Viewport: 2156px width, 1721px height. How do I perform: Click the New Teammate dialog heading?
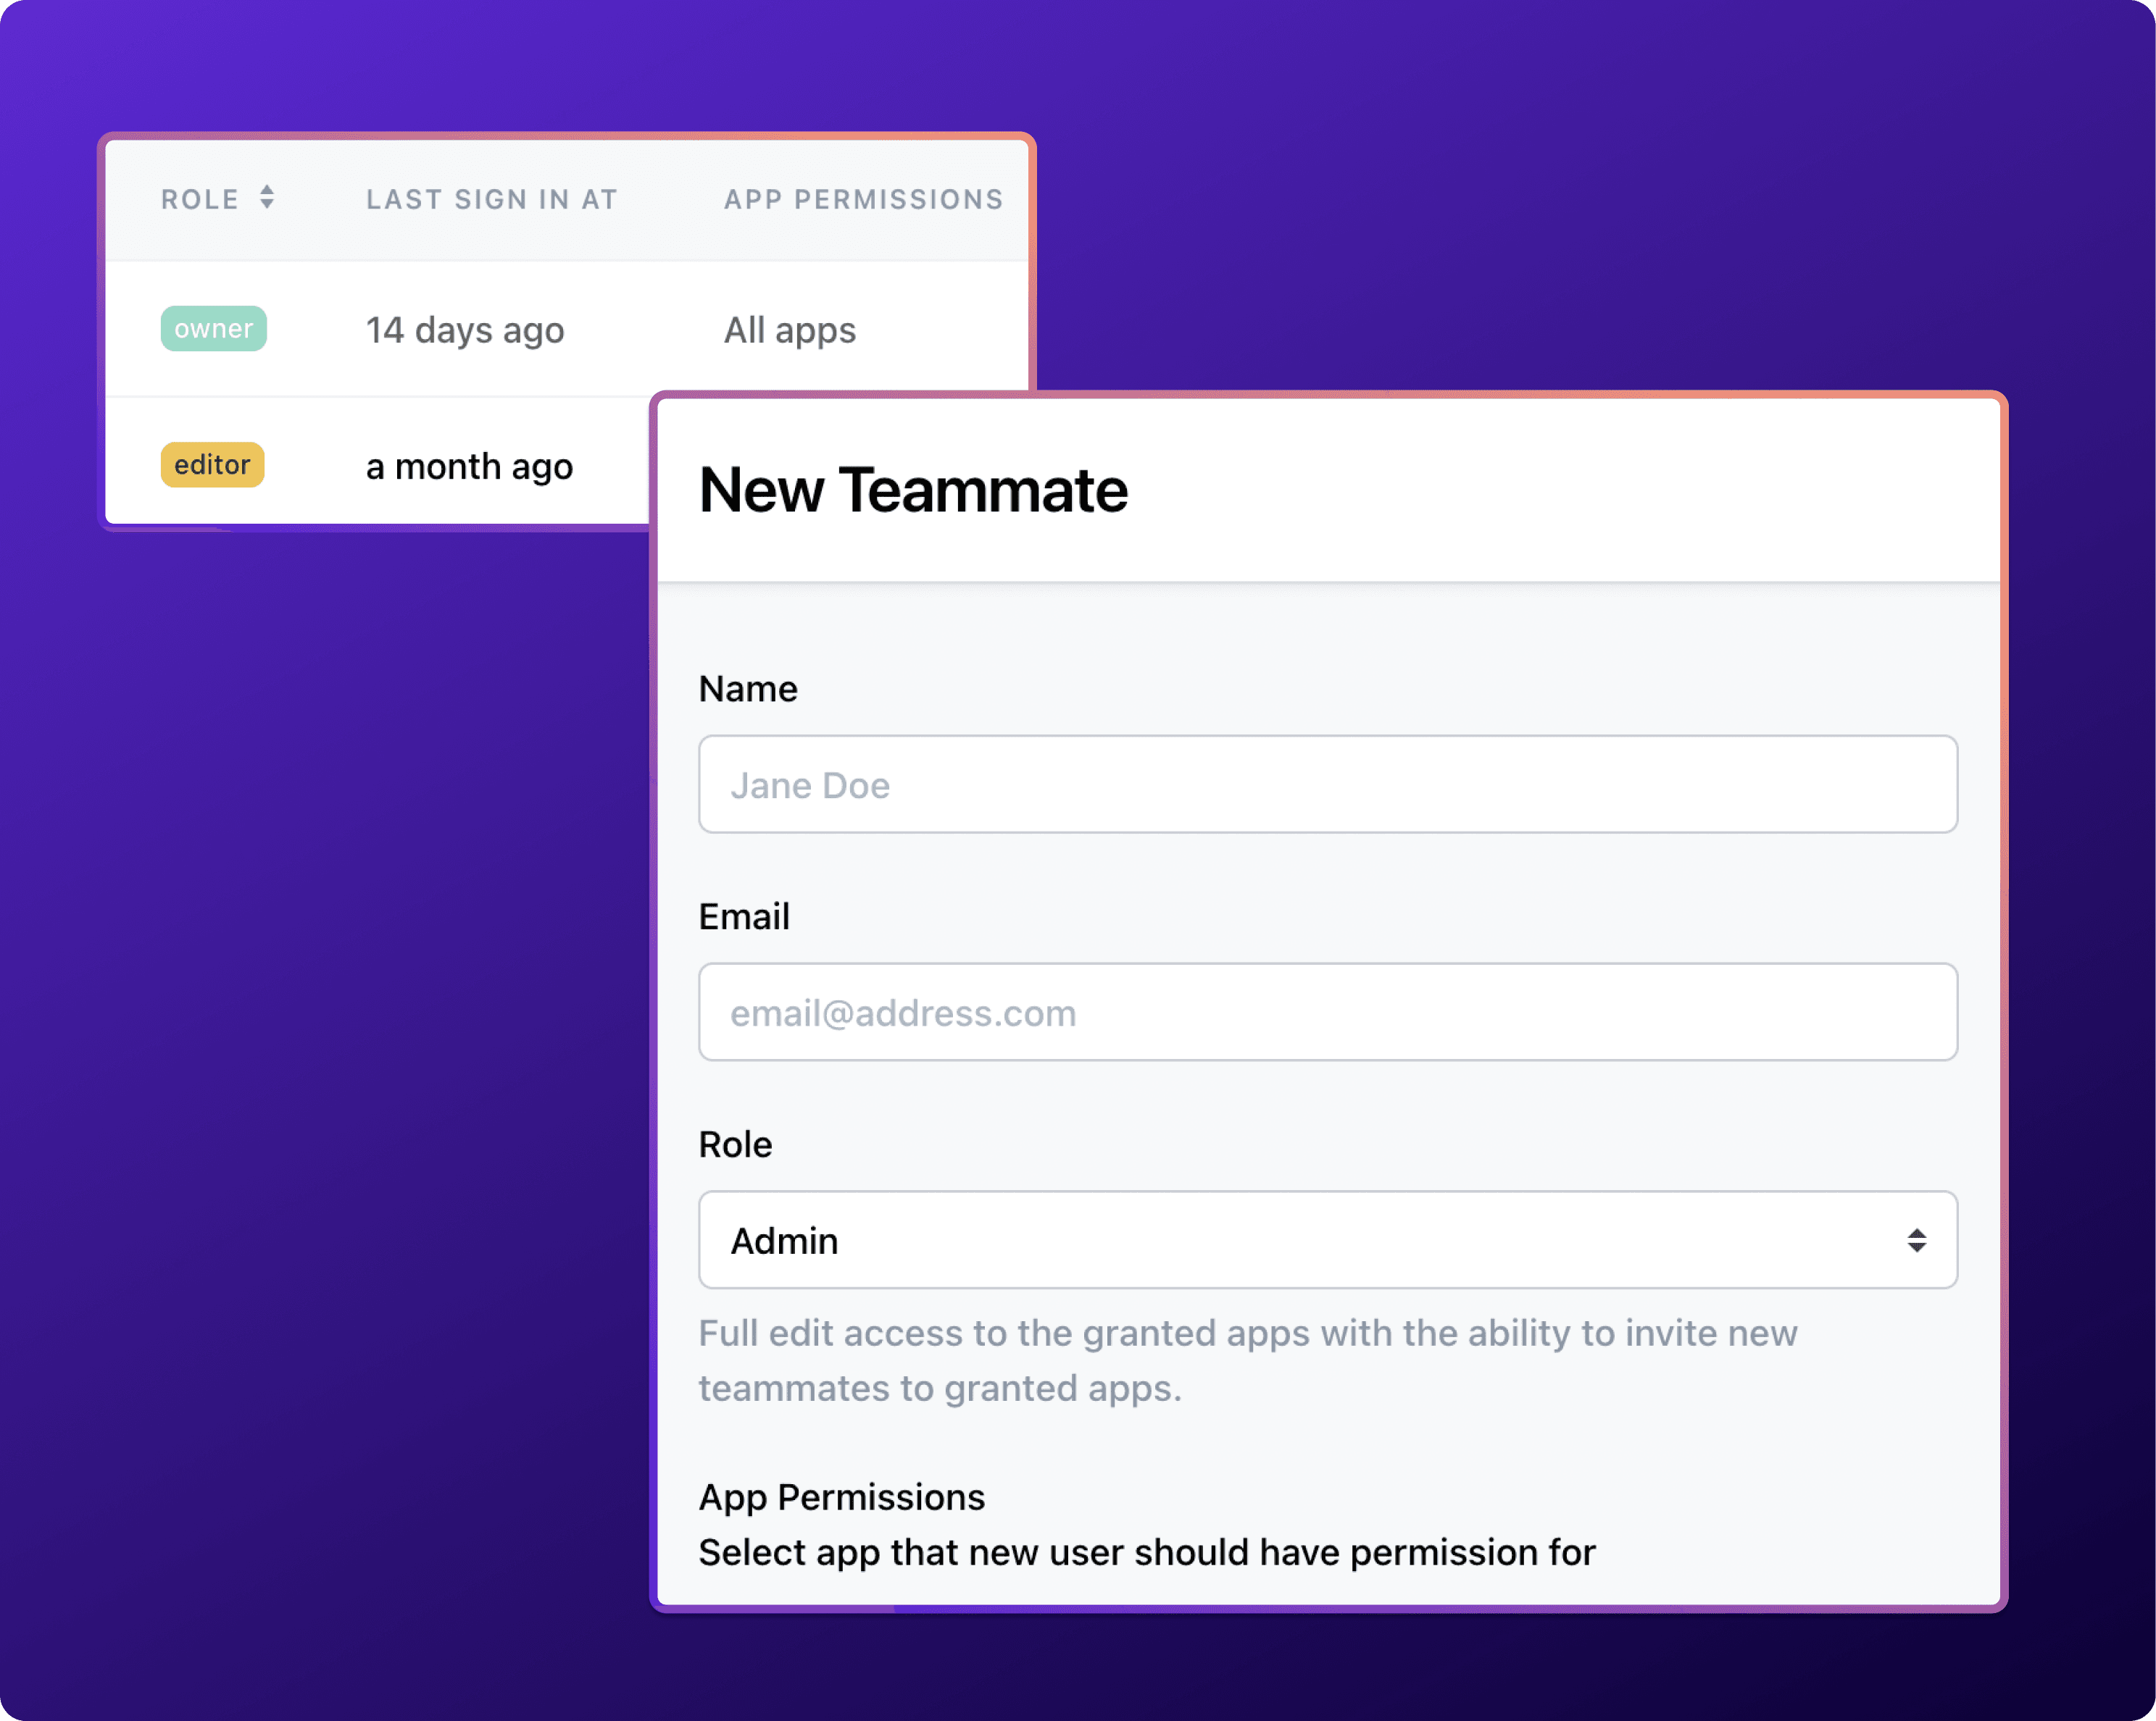click(913, 490)
